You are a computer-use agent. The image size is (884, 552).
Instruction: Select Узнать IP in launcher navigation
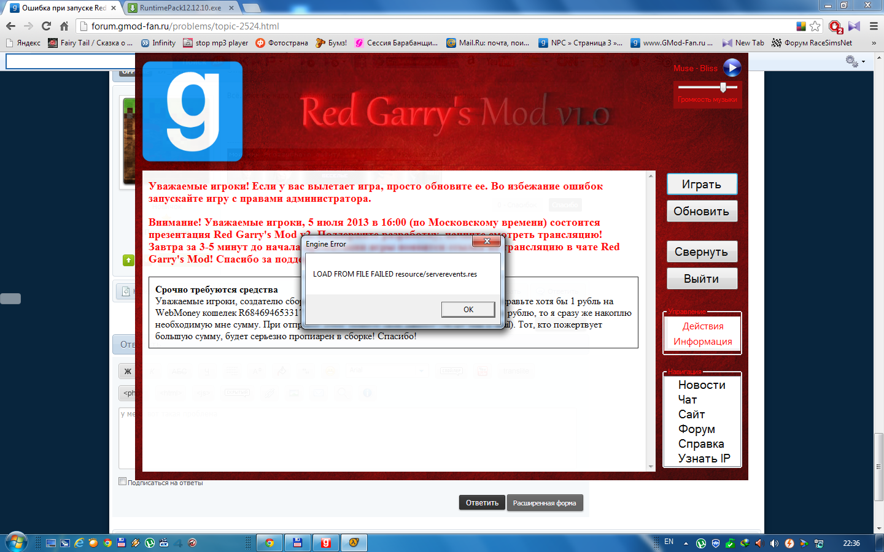(x=704, y=459)
